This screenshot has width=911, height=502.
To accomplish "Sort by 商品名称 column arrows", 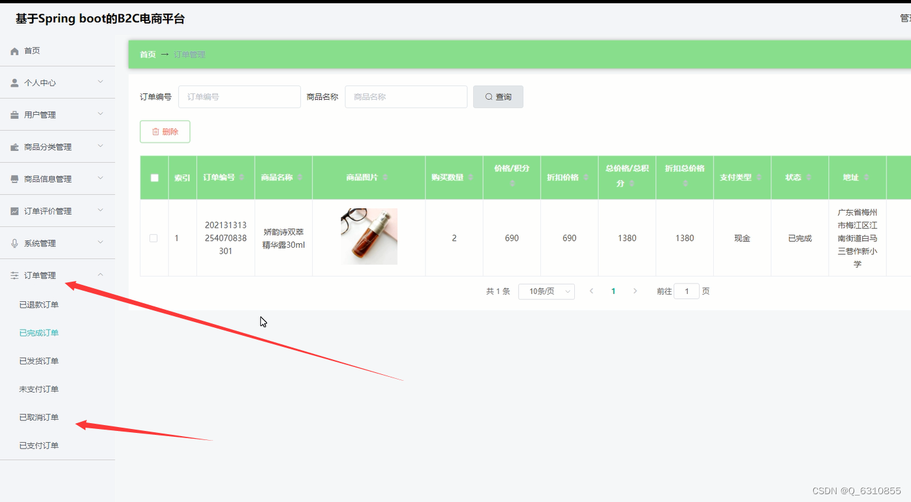I will (300, 177).
